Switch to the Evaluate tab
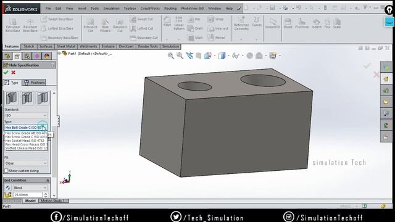The width and height of the screenshot is (395, 222). tap(108, 46)
